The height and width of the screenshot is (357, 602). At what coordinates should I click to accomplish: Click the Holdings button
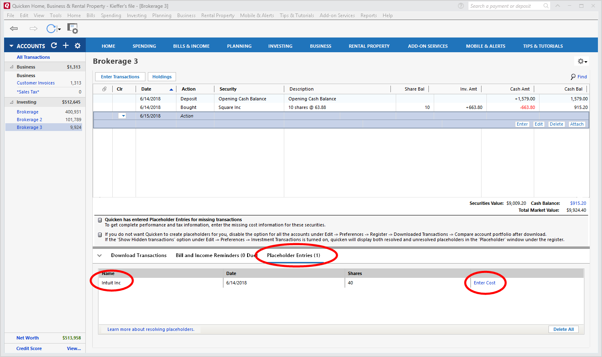(x=162, y=77)
